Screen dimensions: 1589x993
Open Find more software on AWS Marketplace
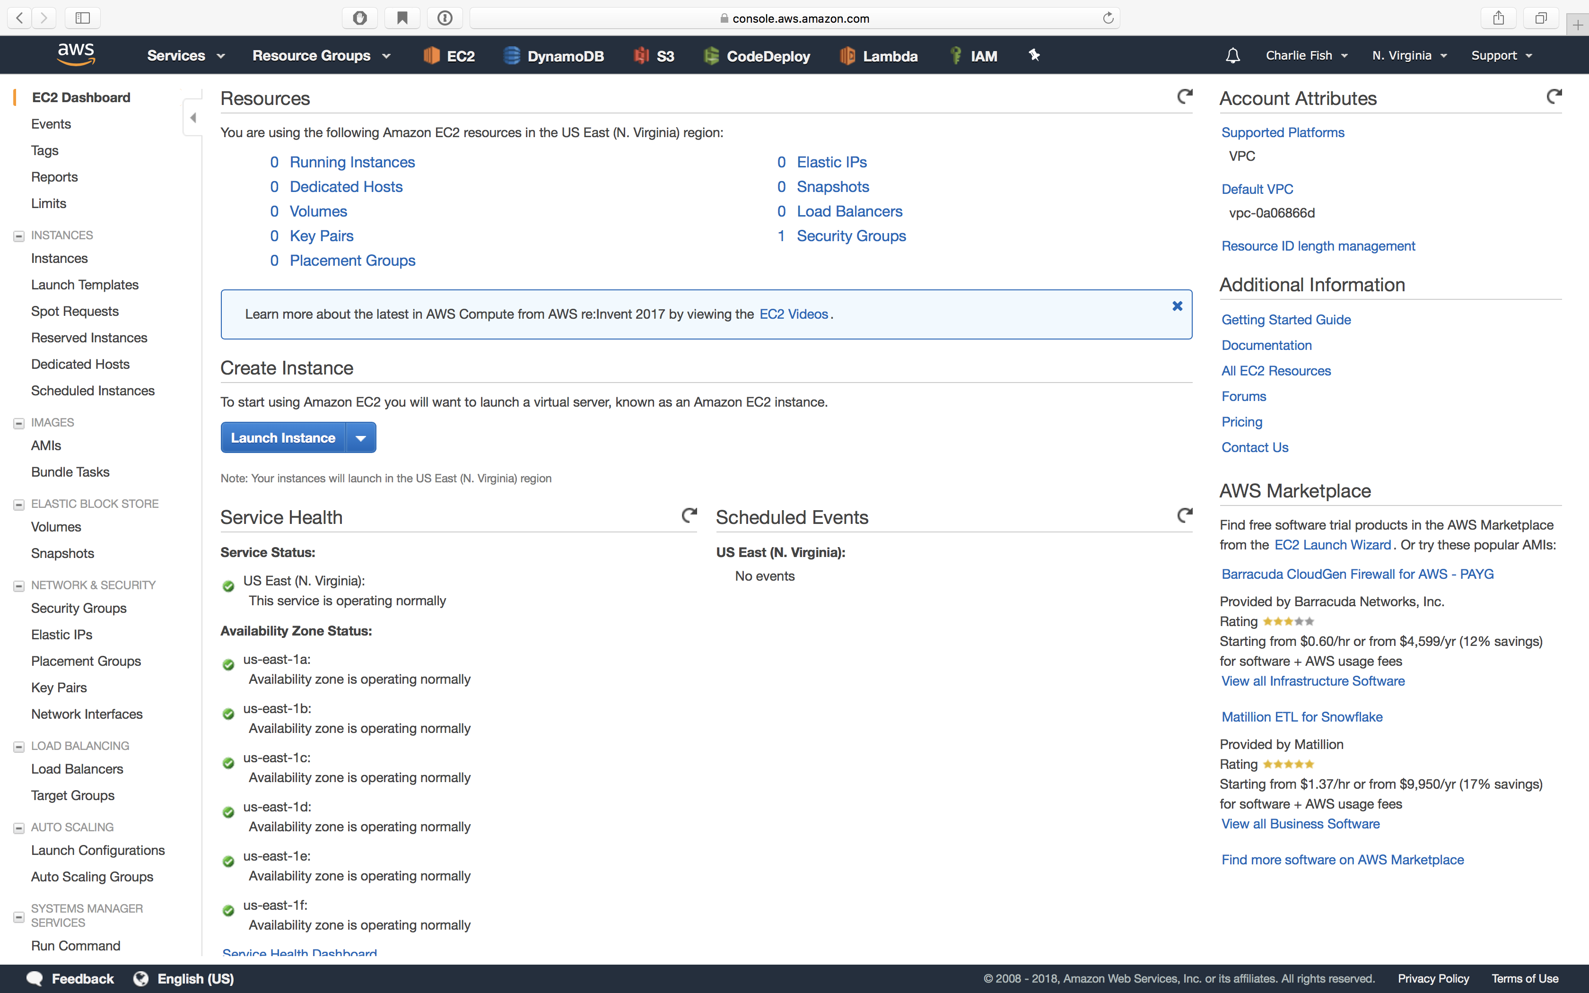1342,860
